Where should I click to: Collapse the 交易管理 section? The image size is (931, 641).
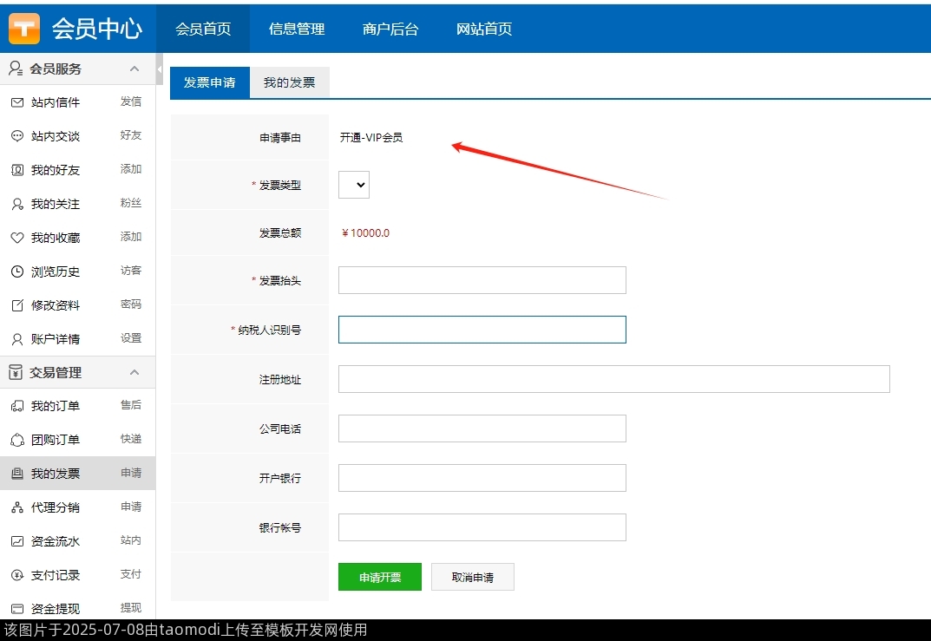pos(134,372)
